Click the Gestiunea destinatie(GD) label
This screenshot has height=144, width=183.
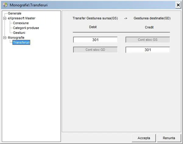[152, 18]
